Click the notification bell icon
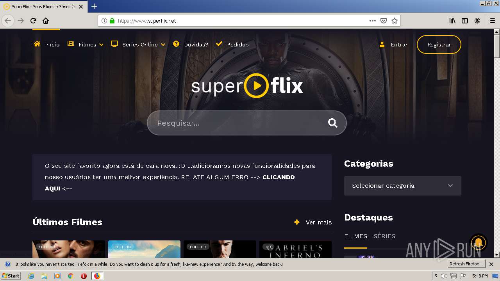Screen dimensions: 500x281 click(479, 242)
